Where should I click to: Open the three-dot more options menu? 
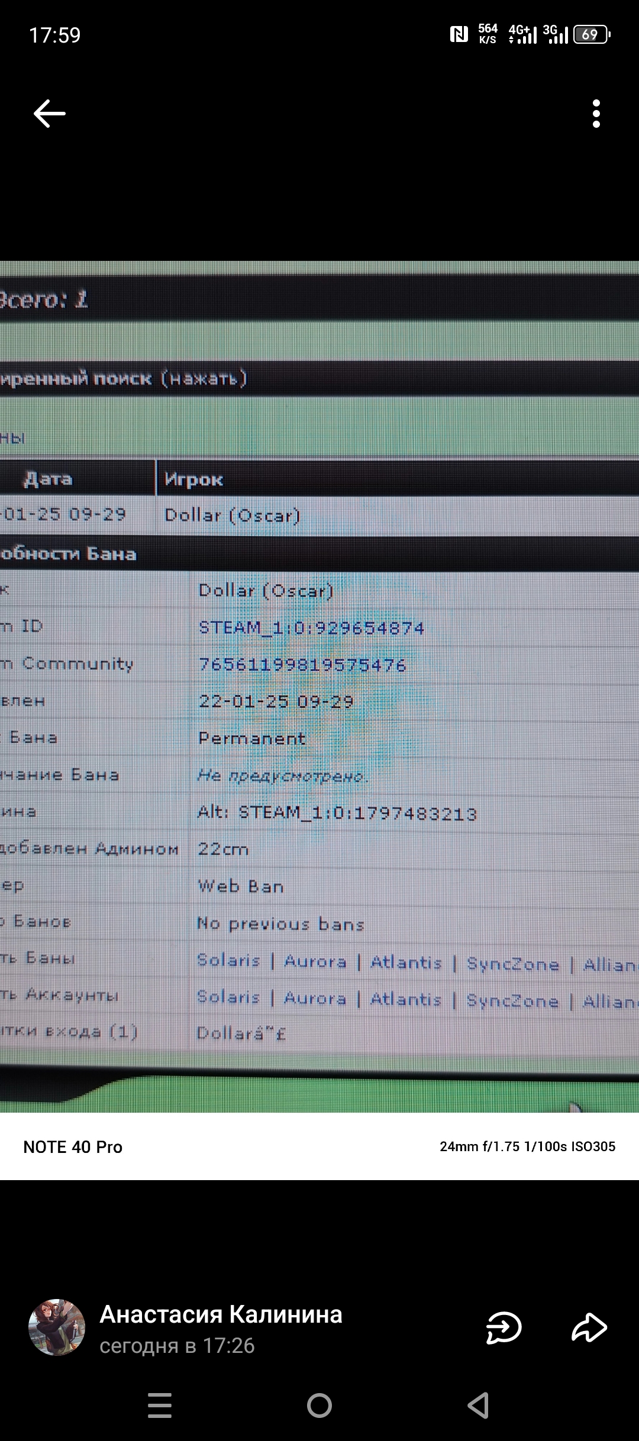pyautogui.click(x=596, y=114)
